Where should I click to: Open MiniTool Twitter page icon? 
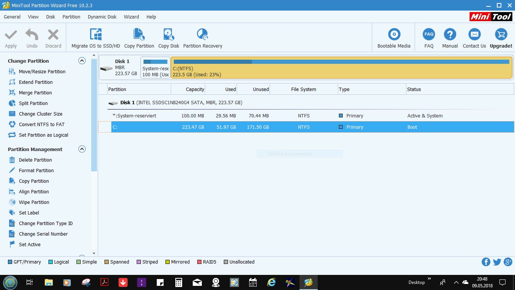tap(497, 262)
